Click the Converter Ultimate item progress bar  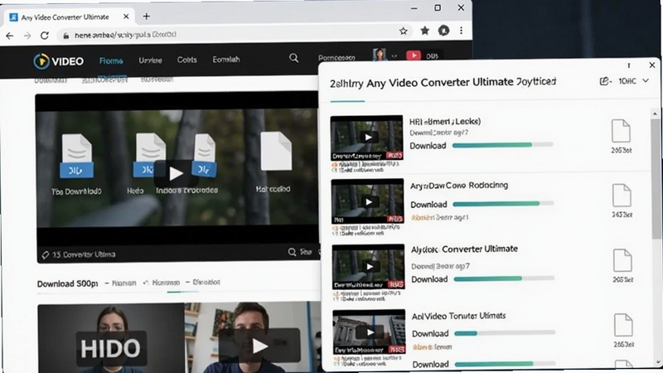click(504, 279)
